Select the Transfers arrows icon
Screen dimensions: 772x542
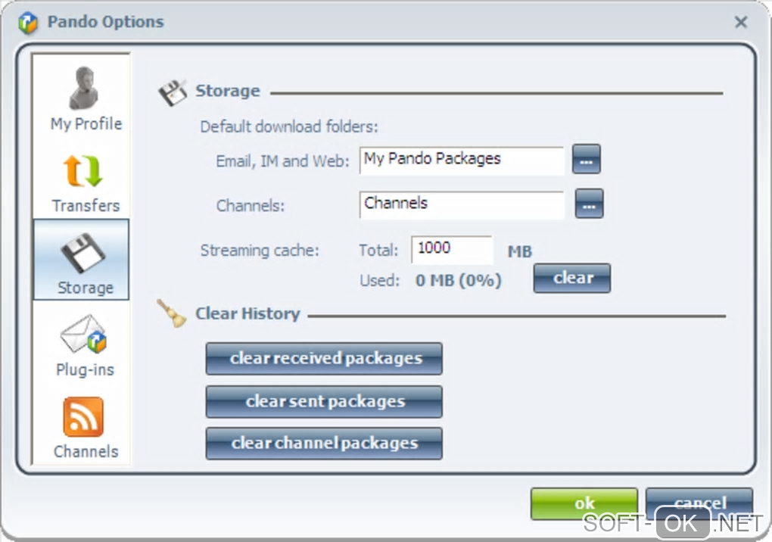pyautogui.click(x=85, y=172)
